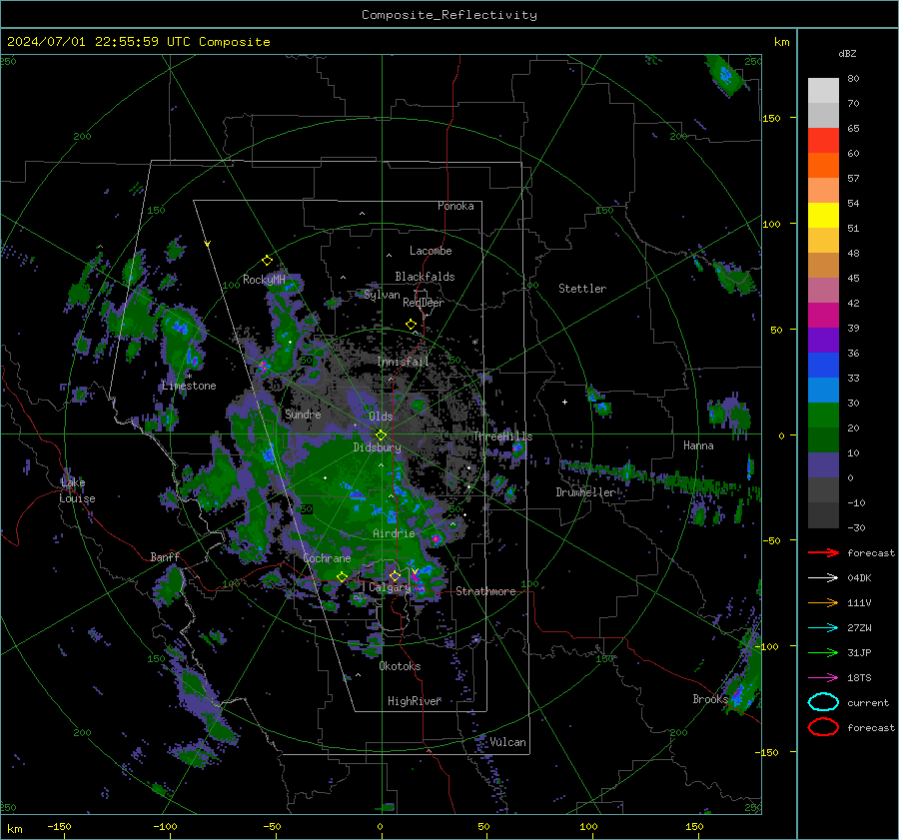The height and width of the screenshot is (840, 899).
Task: Click the Limestone label
Action: point(189,386)
